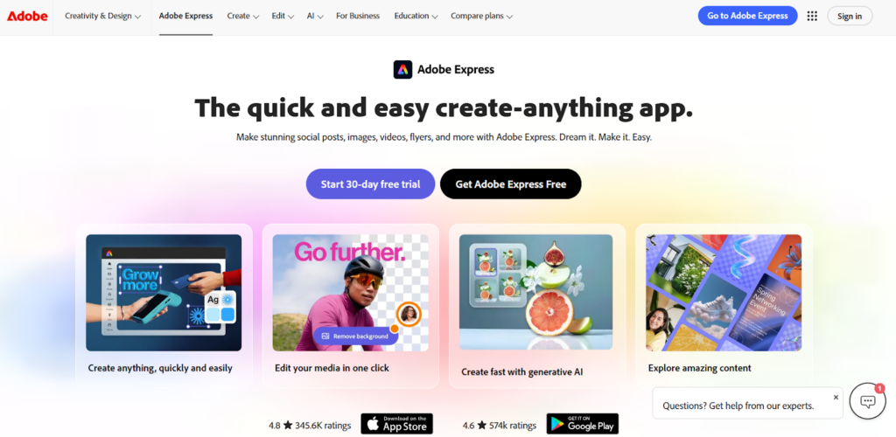This screenshot has height=437, width=896.
Task: Open the Compare plans dropdown
Action: (482, 16)
